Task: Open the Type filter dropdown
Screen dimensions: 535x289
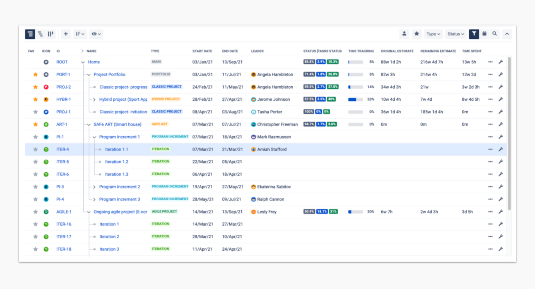Action: click(433, 34)
